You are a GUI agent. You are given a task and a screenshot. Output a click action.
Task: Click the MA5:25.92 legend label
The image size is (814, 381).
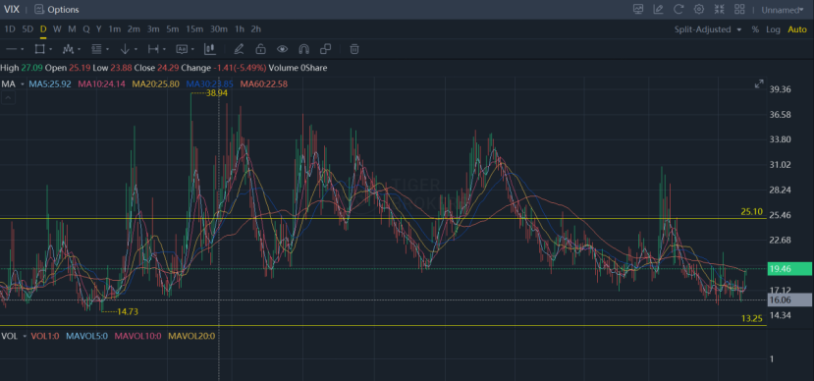50,84
